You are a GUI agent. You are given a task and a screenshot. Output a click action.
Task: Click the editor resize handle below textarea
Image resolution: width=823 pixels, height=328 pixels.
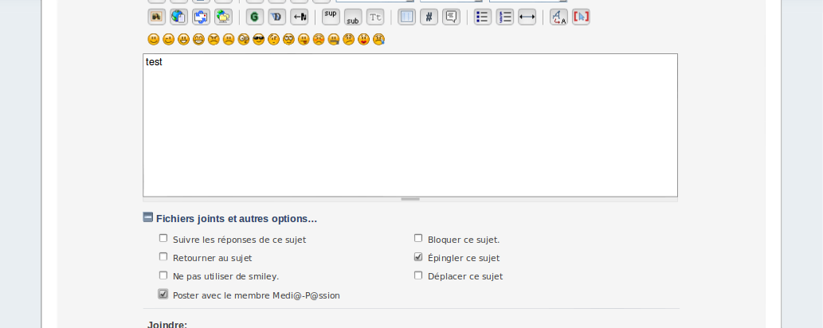point(410,199)
